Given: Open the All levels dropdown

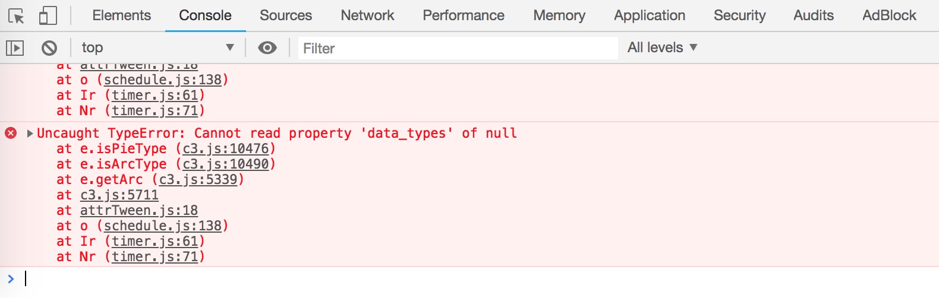Looking at the screenshot, I should pyautogui.click(x=662, y=47).
